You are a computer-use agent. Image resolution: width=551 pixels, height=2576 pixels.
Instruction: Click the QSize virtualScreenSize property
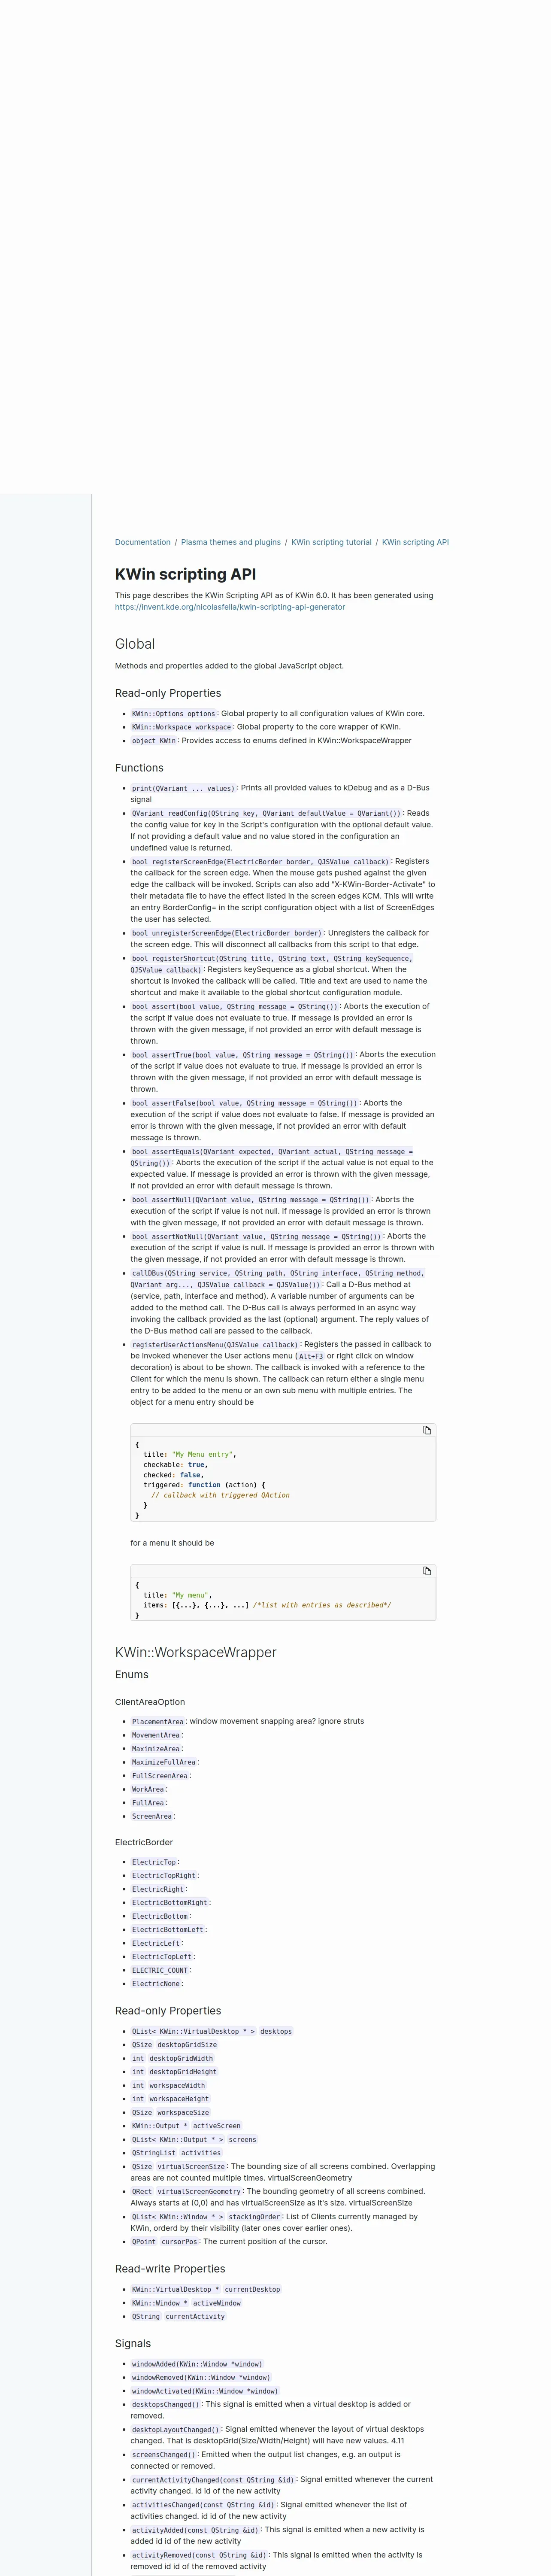(178, 2166)
